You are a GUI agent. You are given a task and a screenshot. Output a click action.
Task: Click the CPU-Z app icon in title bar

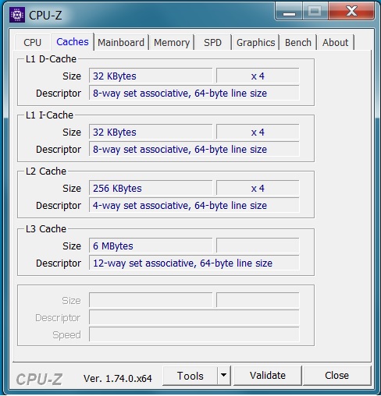(x=17, y=15)
